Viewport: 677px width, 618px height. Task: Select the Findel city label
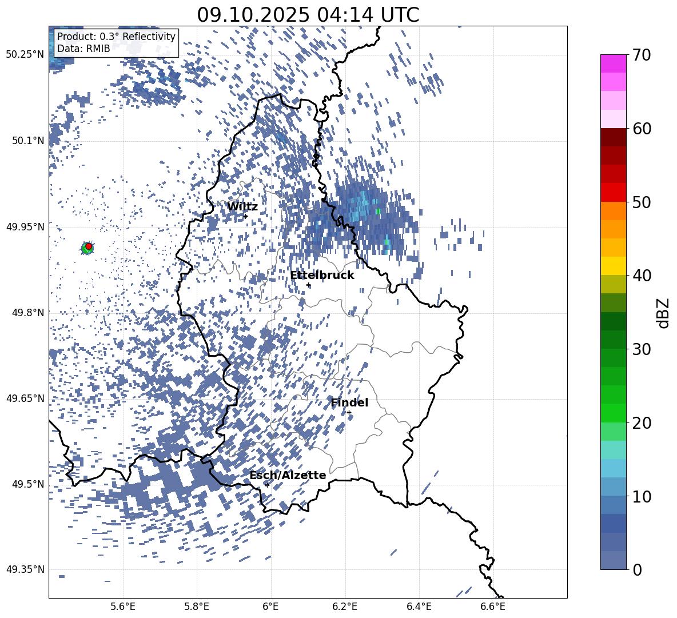[x=349, y=402]
